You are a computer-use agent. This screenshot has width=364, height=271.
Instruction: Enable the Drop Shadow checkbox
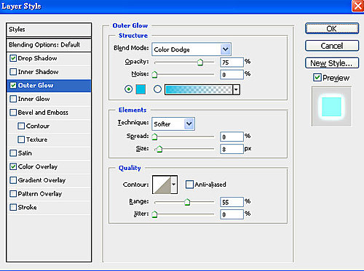pos(13,58)
